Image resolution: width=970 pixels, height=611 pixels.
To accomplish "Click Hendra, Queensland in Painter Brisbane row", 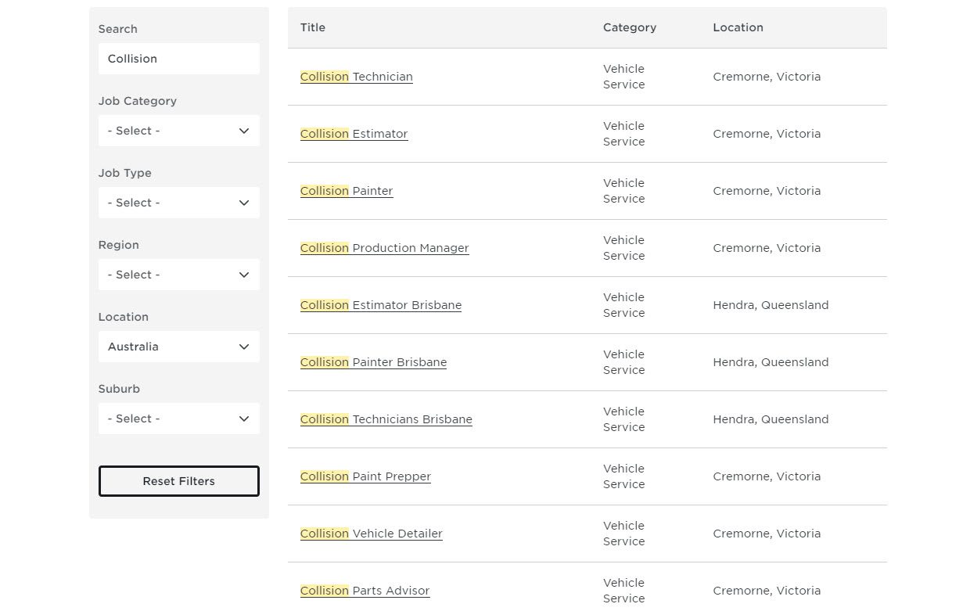I will click(x=771, y=362).
